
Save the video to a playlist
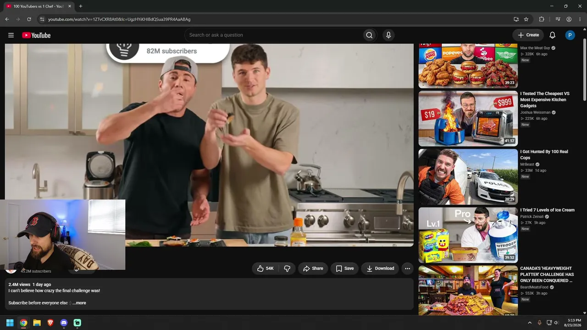[345, 269]
